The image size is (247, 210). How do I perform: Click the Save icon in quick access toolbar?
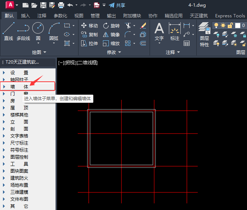coord(43,5)
